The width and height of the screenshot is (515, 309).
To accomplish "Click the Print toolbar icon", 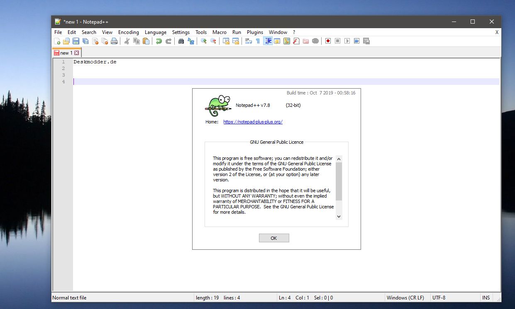I will point(114,41).
